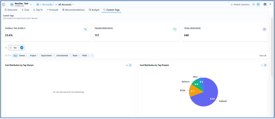Click the database icon on Total Resources
This screenshot has width=275, height=119.
(x=265, y=29)
